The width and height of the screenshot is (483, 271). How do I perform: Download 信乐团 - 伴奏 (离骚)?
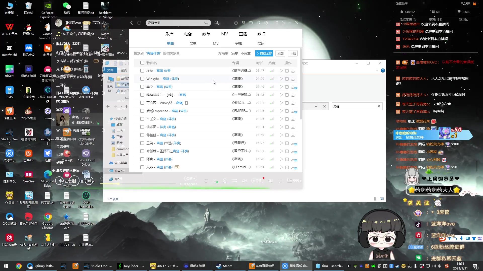293,127
